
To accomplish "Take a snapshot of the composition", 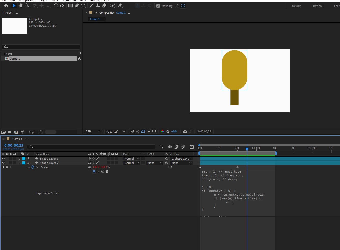I will tap(185, 131).
